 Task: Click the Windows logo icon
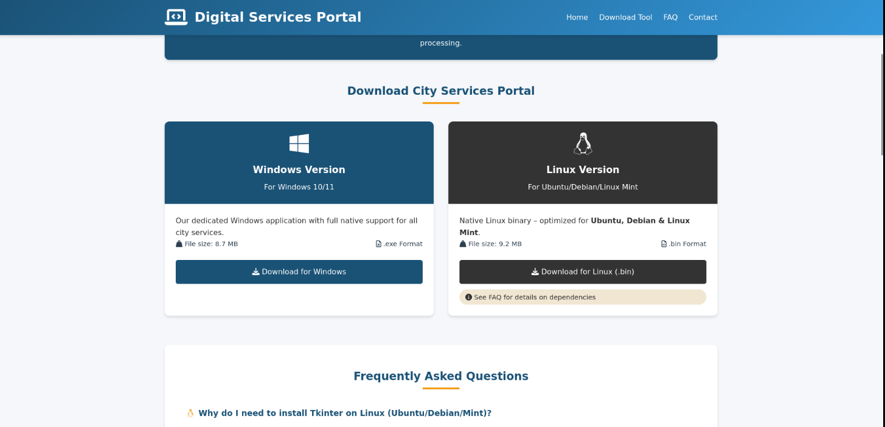point(299,143)
